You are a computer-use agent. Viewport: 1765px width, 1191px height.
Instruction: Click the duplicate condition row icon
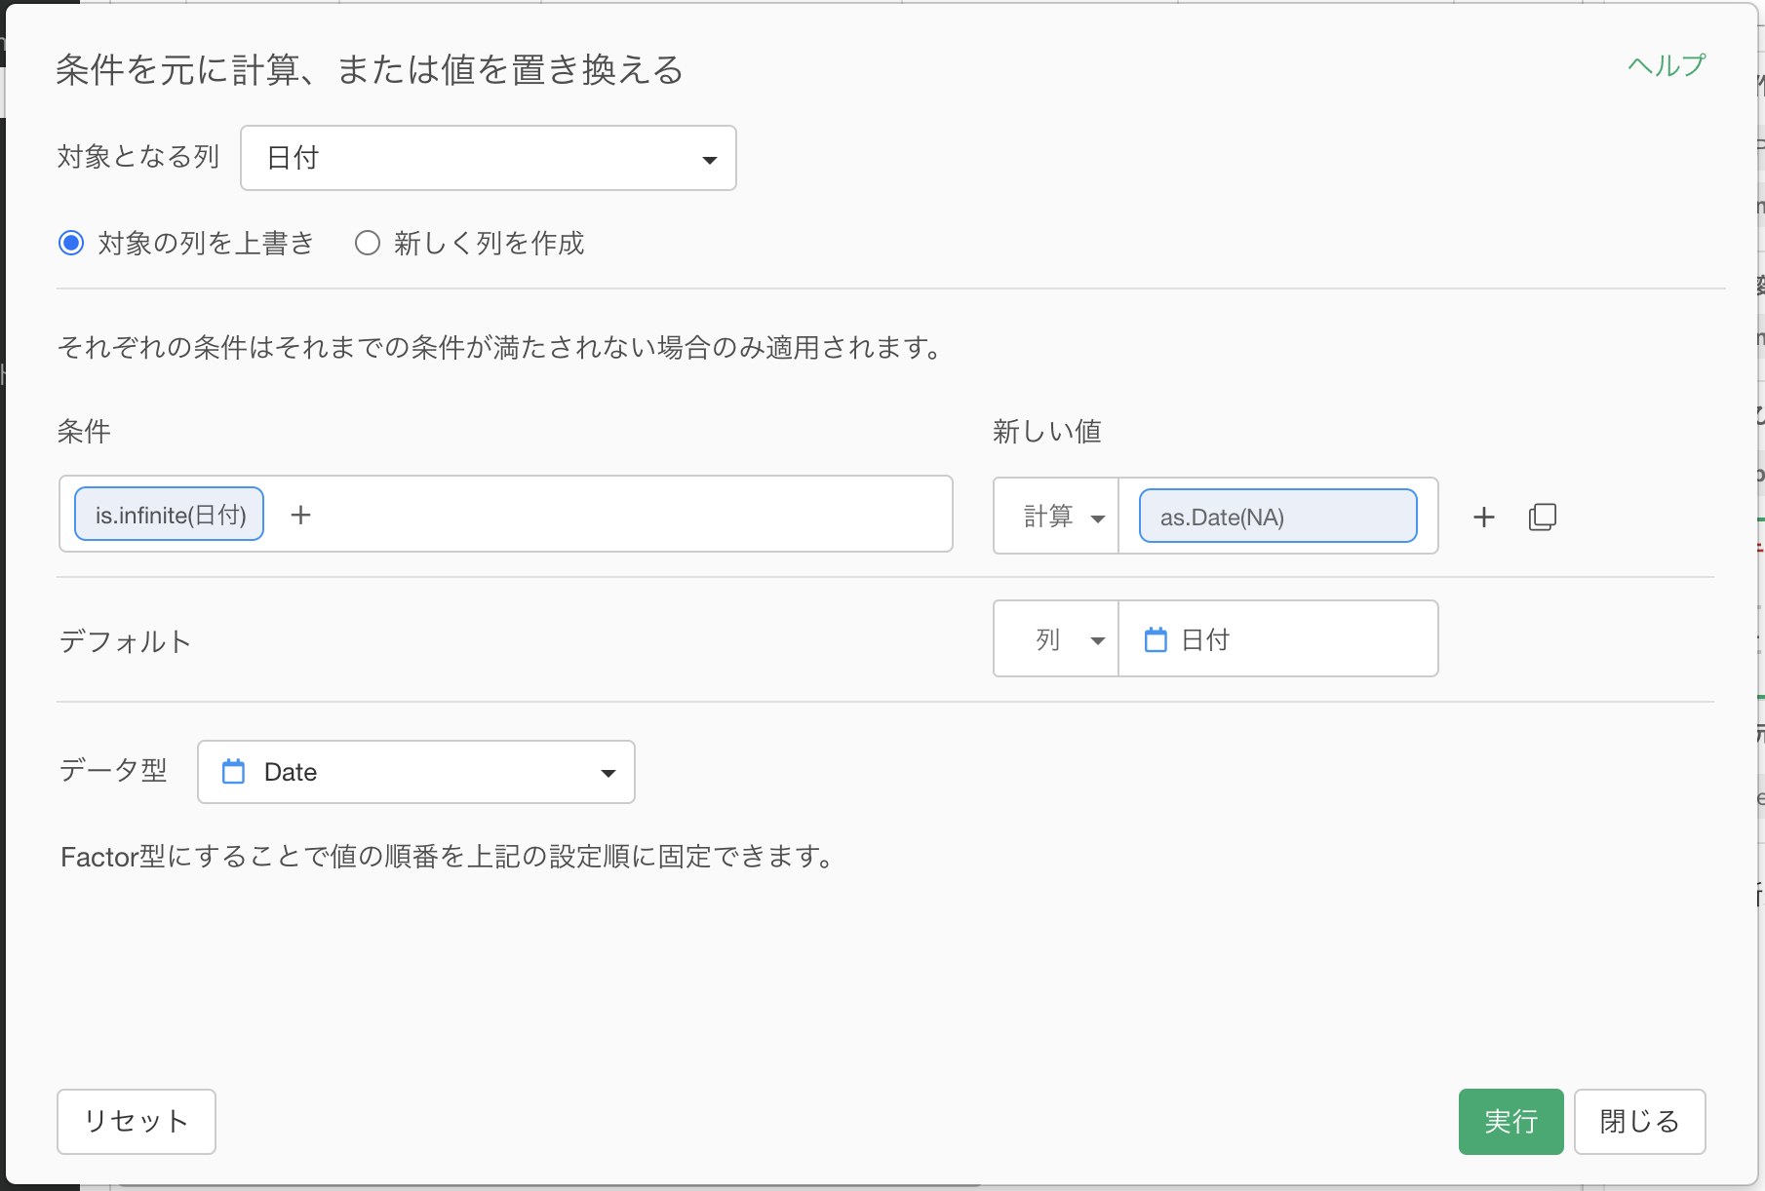pos(1542,517)
